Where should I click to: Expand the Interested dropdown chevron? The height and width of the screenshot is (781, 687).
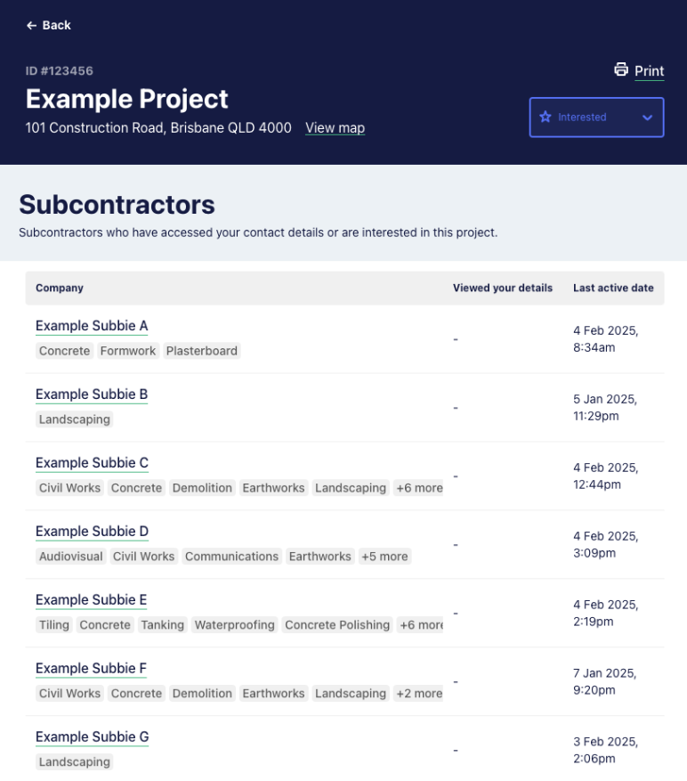tap(647, 118)
